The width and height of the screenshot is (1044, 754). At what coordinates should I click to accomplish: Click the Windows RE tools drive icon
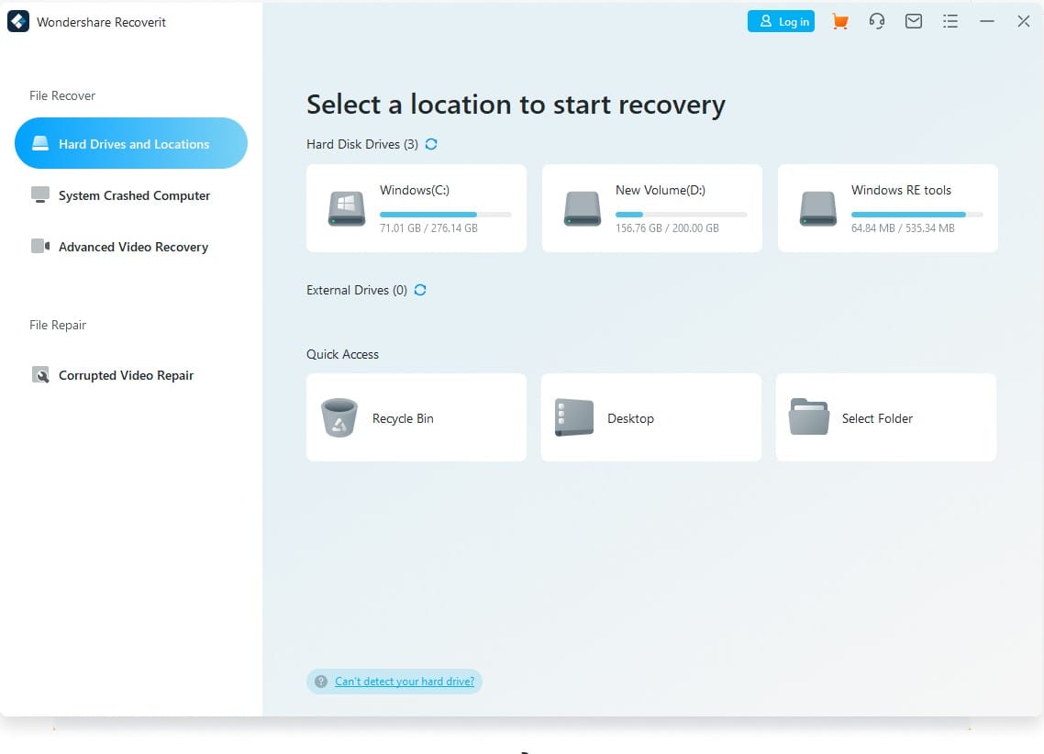pyautogui.click(x=818, y=208)
